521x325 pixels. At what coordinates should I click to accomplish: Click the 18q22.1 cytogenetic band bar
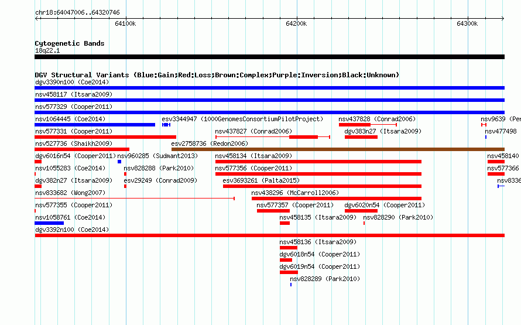coord(269,57)
